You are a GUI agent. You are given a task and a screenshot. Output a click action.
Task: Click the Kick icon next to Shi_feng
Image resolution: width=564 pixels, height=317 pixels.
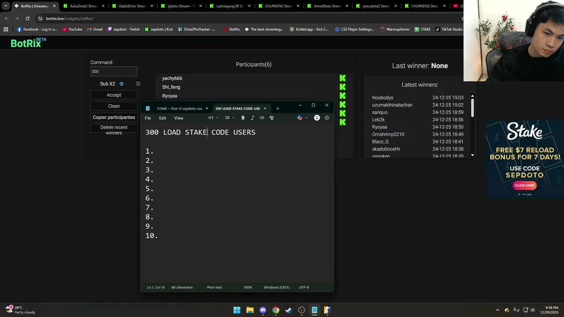coord(343,87)
